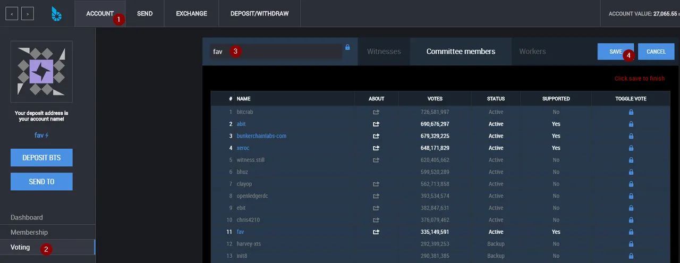Sort by the VOTES column header
Image resolution: width=680 pixels, height=263 pixels.
point(435,99)
